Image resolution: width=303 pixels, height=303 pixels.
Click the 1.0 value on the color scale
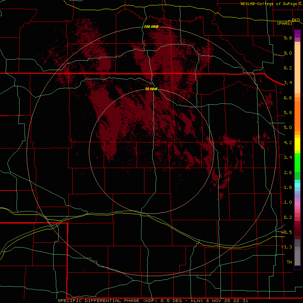coord(288,202)
